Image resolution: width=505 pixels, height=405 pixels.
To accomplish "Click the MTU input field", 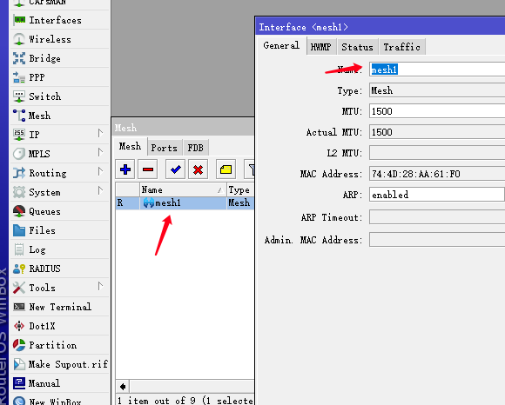I will pos(437,111).
